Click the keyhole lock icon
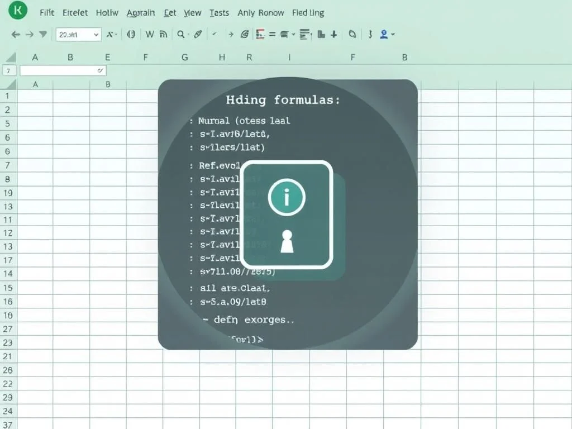 (287, 241)
